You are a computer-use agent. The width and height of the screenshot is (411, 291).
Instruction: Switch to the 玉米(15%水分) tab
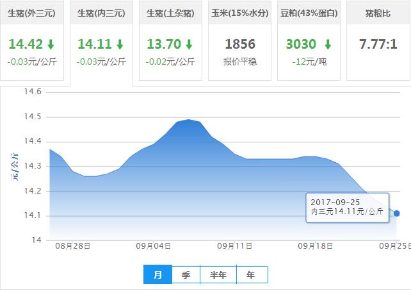[x=240, y=13]
